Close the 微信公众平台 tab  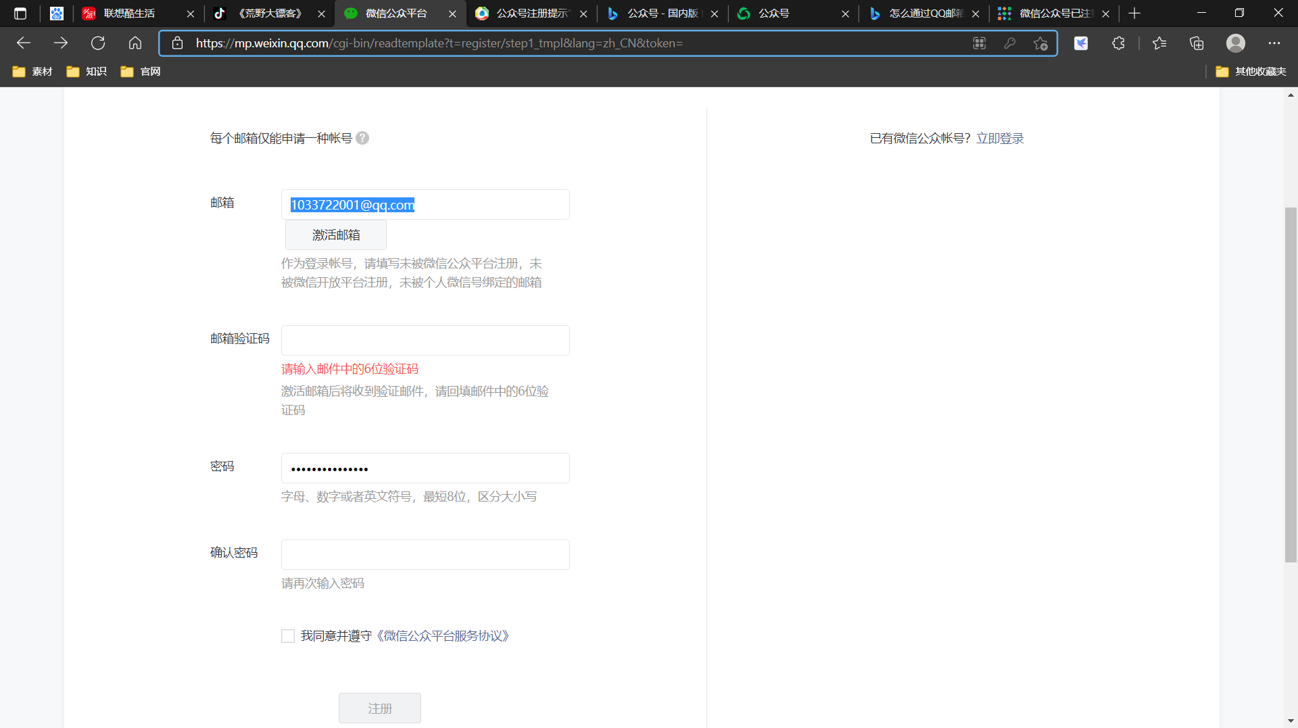[452, 14]
